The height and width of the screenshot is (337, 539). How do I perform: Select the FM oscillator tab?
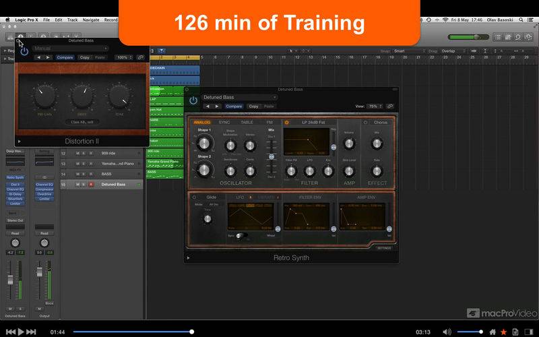(x=269, y=123)
